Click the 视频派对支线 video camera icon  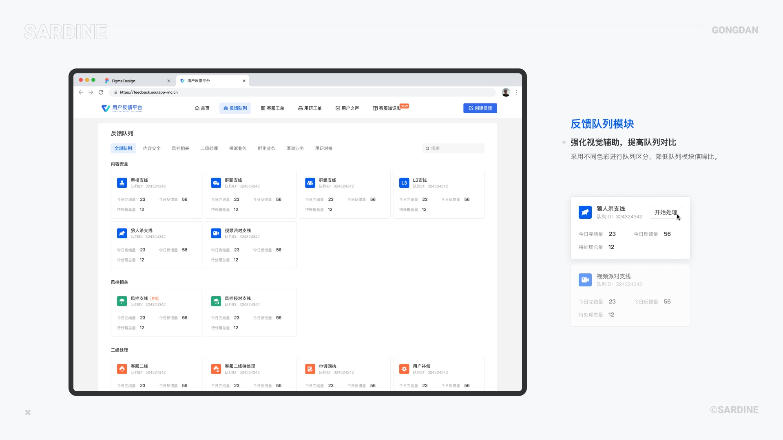click(216, 233)
